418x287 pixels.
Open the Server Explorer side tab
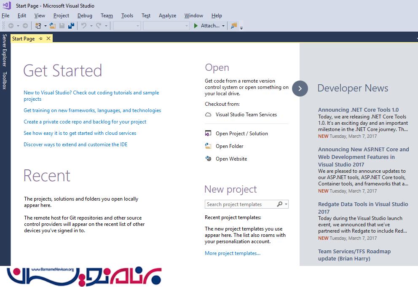tap(5, 50)
